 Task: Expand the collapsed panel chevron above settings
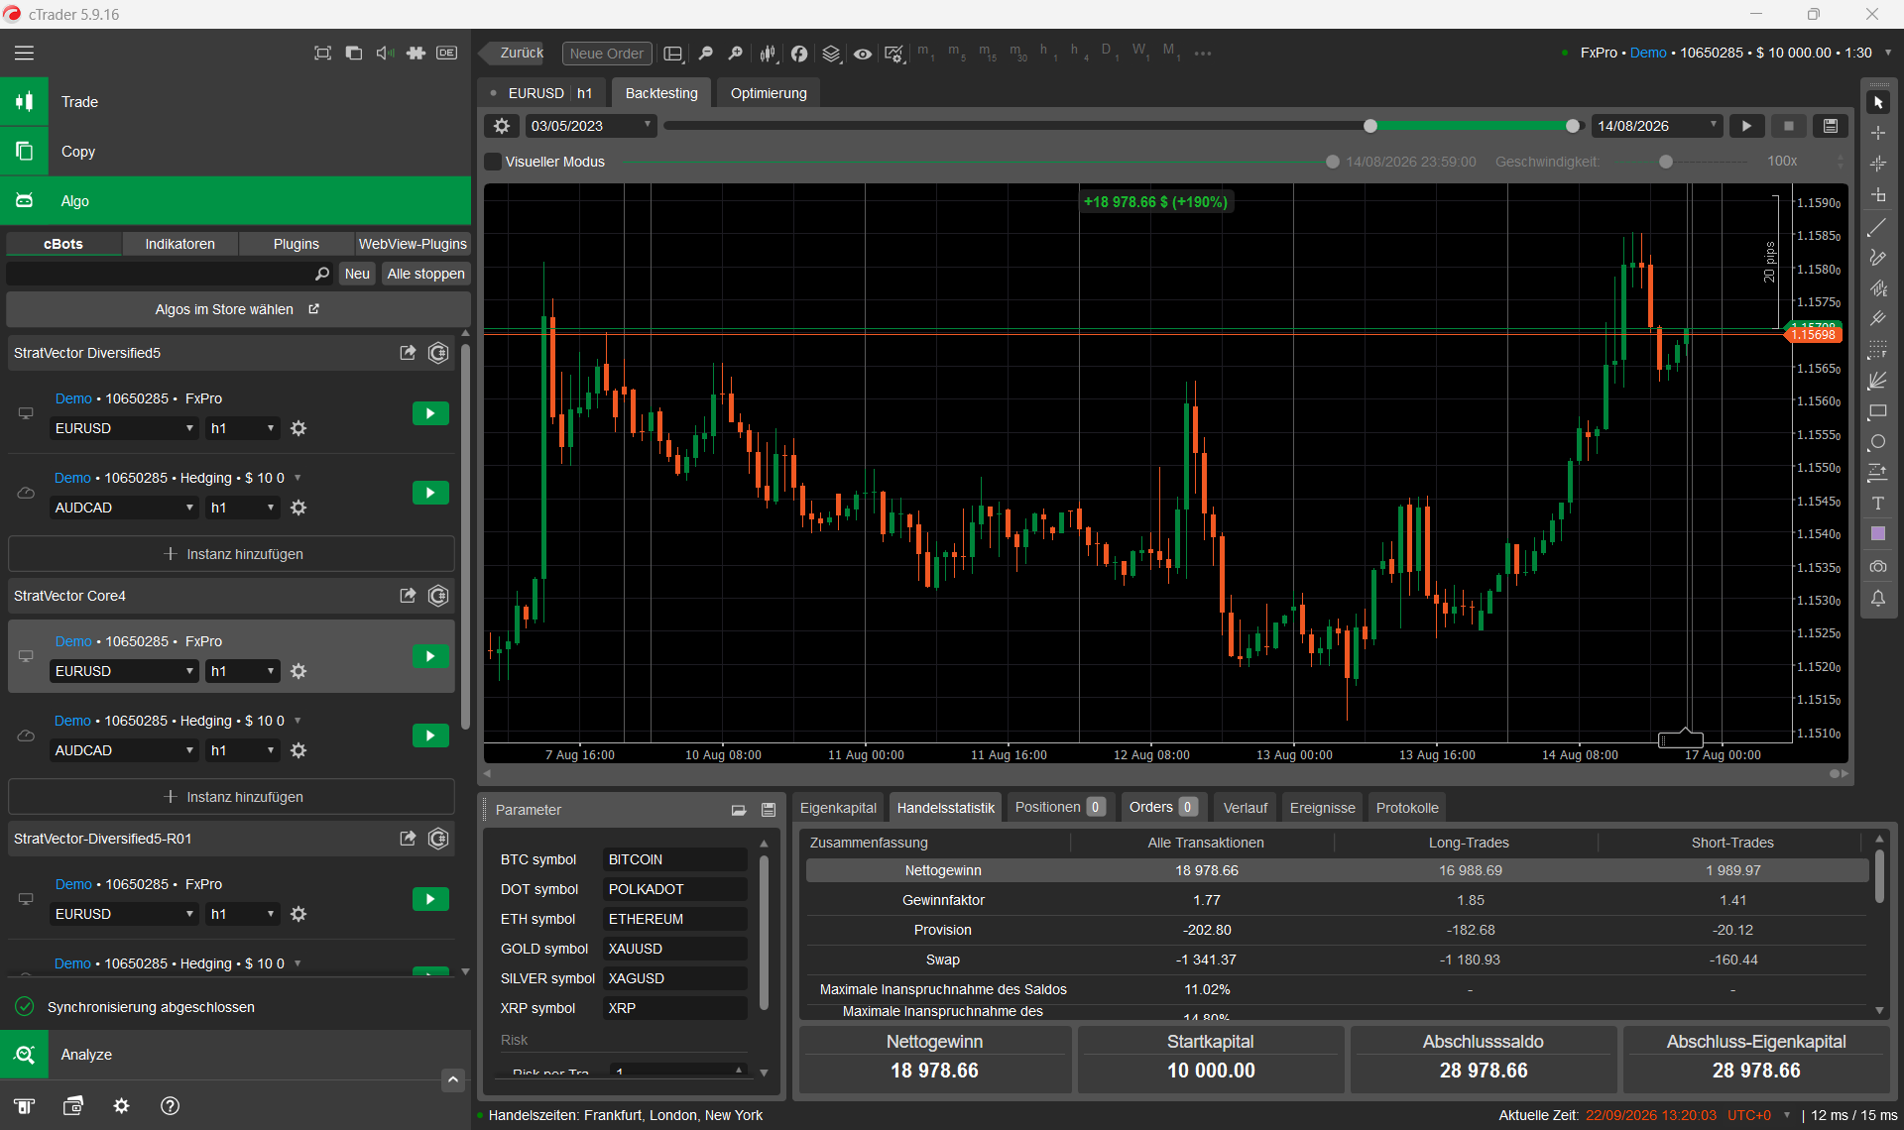pos(452,1079)
